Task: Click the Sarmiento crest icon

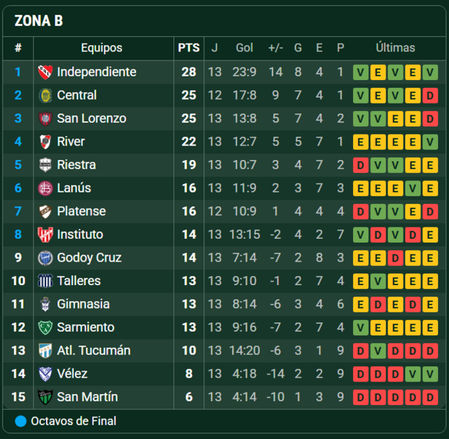Action: point(46,328)
